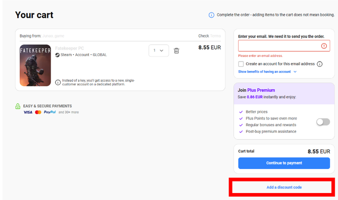Click the green secure payments lock icon
This screenshot has height=200, width=338.
coord(18,106)
